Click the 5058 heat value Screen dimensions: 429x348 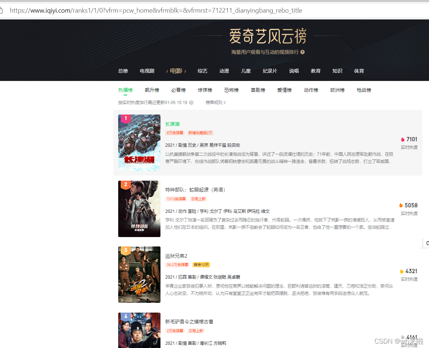pyautogui.click(x=411, y=206)
